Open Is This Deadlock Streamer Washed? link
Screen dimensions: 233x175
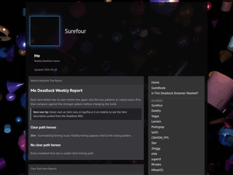pos(175,93)
